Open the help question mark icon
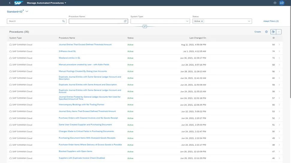This screenshot has height=163, width=291. coord(275,3)
